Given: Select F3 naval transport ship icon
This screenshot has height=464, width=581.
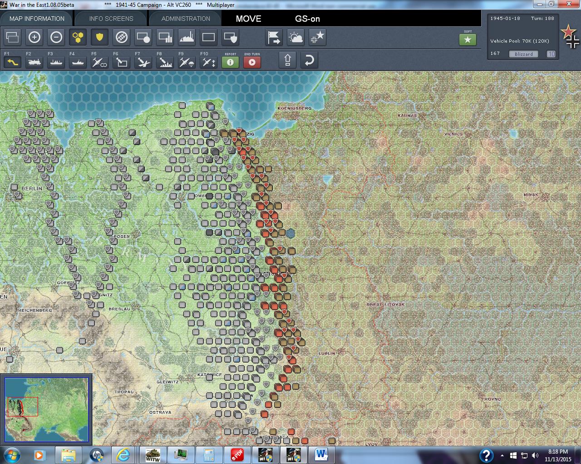Looking at the screenshot, I should 56,62.
